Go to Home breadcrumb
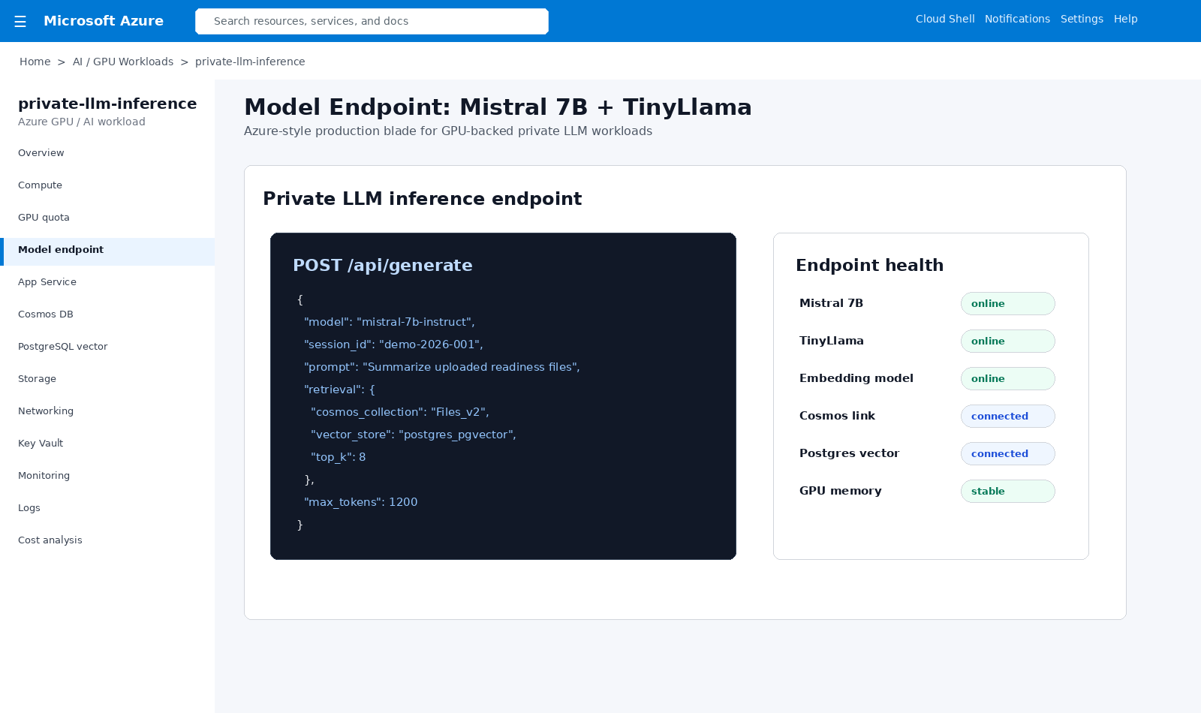The width and height of the screenshot is (1201, 713). click(35, 62)
